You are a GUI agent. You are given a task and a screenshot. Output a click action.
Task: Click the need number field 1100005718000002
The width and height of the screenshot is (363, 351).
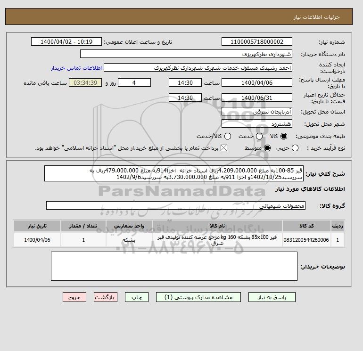pyautogui.click(x=257, y=41)
